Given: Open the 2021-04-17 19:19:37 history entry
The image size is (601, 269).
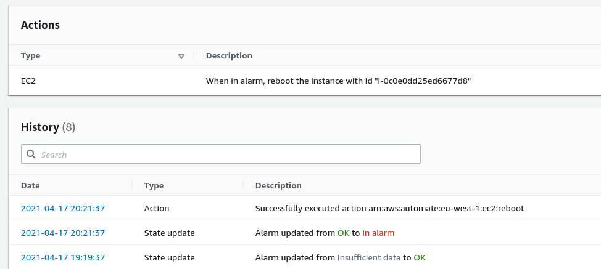Looking at the screenshot, I should pos(63,257).
